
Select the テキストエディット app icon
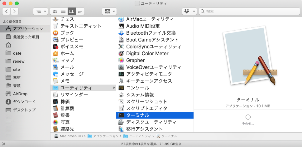click(x=55, y=26)
